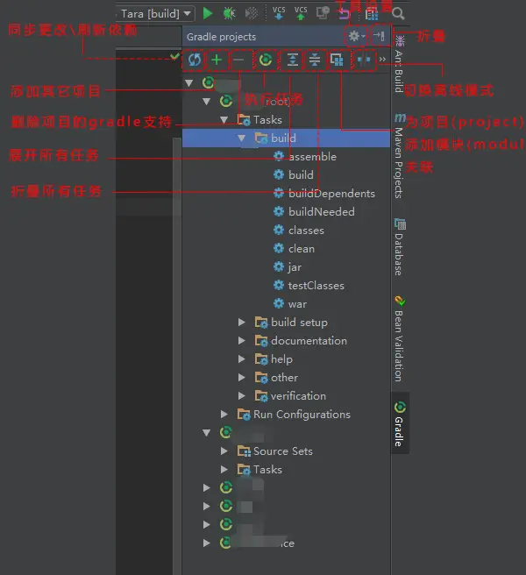Hide the Gradle projects panel
526x575 pixels.
pyautogui.click(x=379, y=36)
